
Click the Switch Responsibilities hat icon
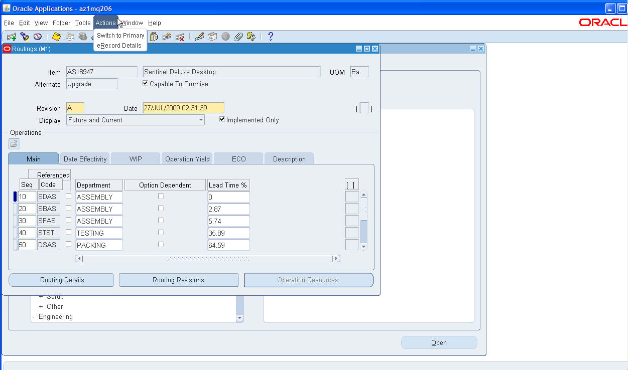(x=83, y=37)
